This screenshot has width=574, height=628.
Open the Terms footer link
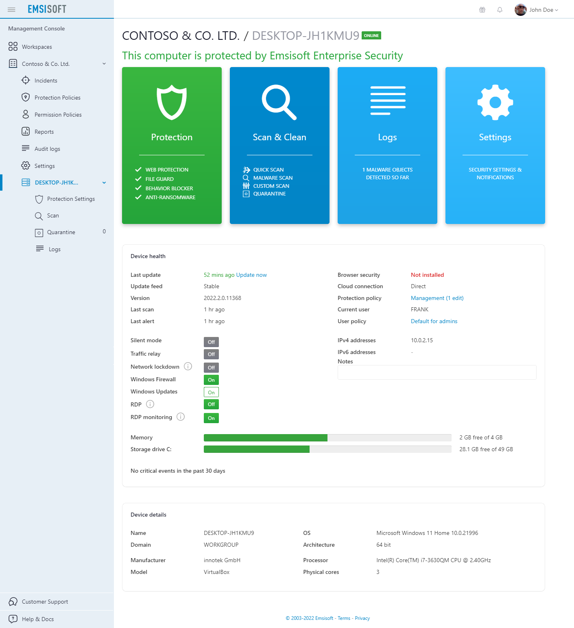pyautogui.click(x=344, y=618)
